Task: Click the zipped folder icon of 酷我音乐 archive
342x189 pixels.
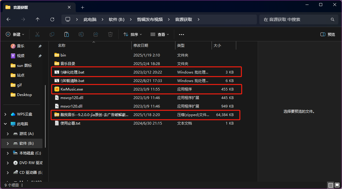Action: click(57, 115)
